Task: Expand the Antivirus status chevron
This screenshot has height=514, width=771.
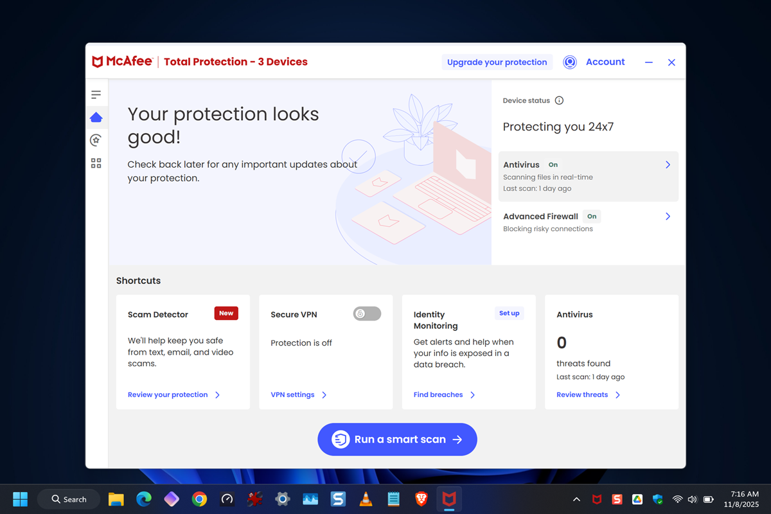Action: click(668, 164)
